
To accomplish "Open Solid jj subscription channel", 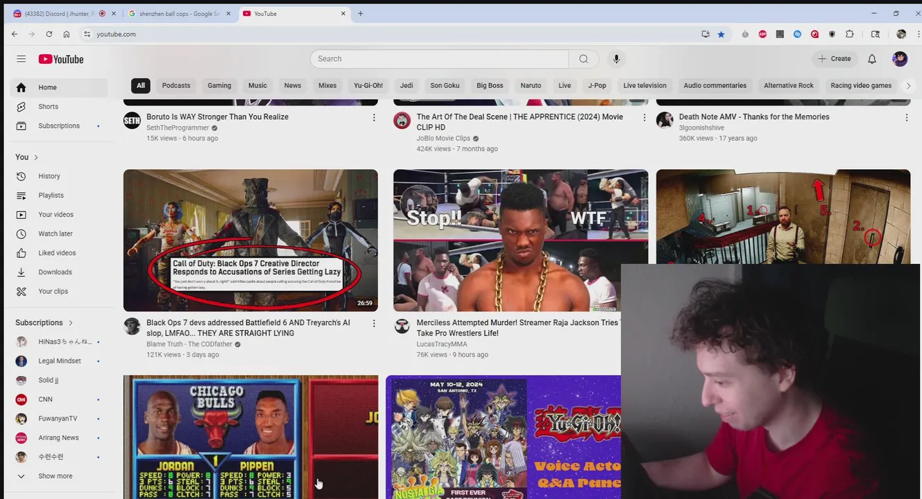I will pos(59,380).
